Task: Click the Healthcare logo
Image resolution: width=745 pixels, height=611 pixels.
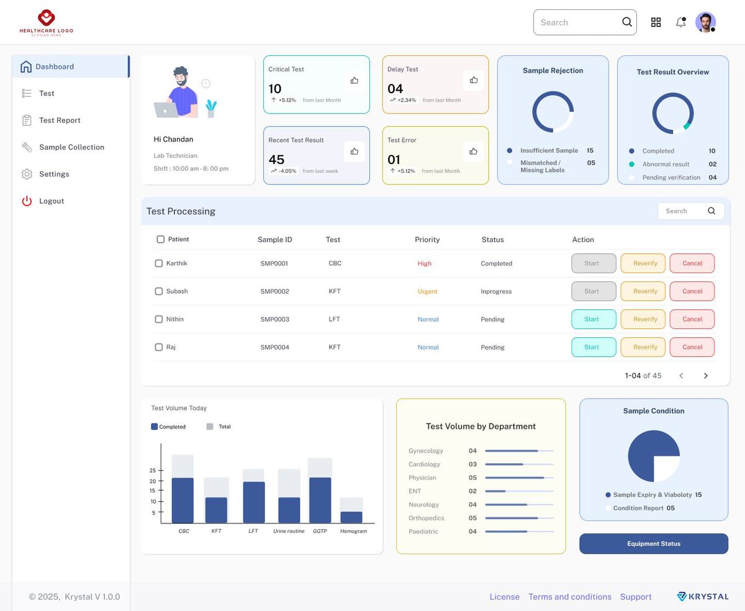Action: (x=46, y=23)
